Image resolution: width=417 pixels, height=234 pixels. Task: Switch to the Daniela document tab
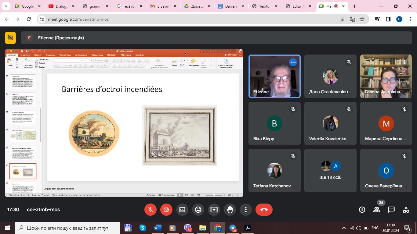tap(231, 6)
